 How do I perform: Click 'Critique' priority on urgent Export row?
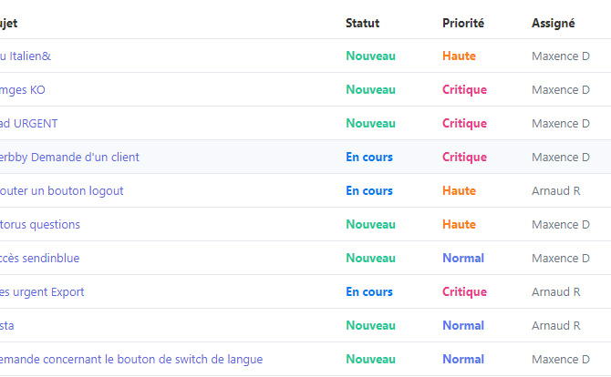point(464,292)
